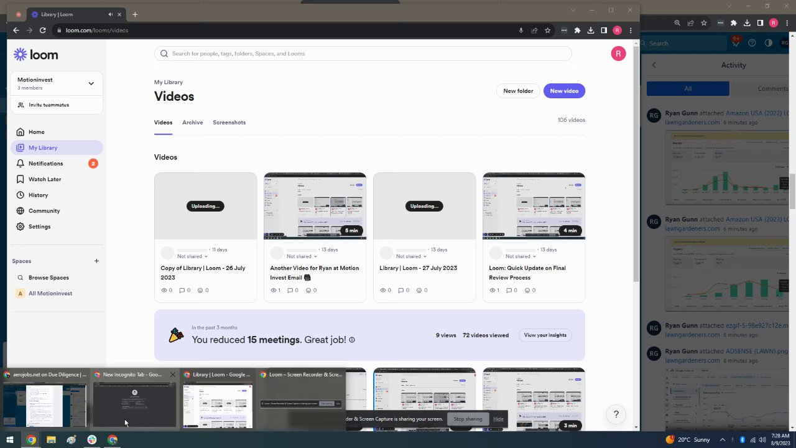Go back in Loom browser window
The image size is (796, 448).
(16, 30)
